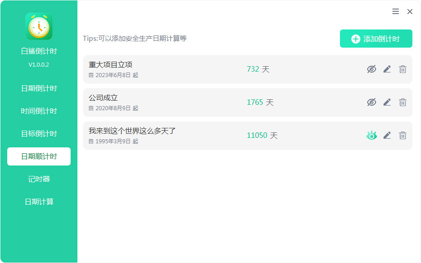
Task: Open the hamburger menu icon
Action: [x=396, y=11]
